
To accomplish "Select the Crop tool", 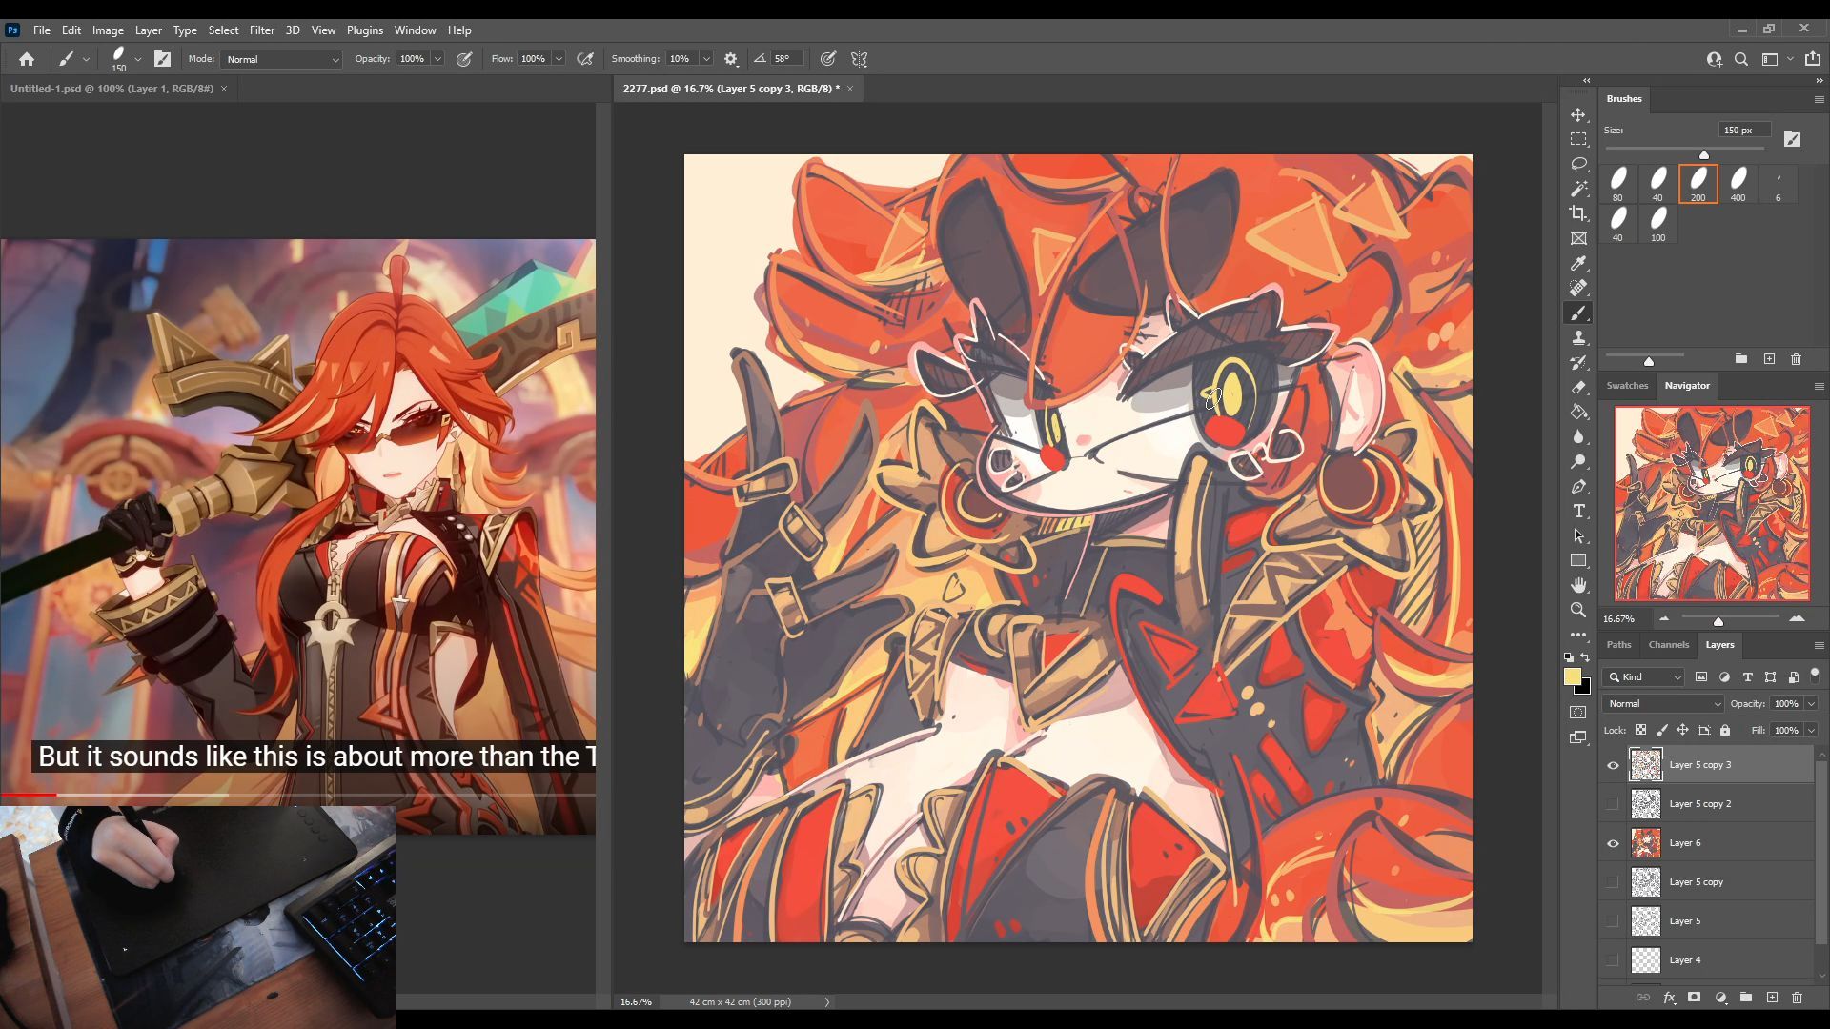I will coord(1578,213).
